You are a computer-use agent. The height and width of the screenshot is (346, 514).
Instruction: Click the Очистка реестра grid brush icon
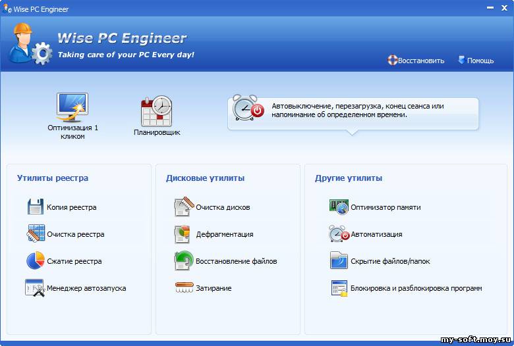[36, 233]
